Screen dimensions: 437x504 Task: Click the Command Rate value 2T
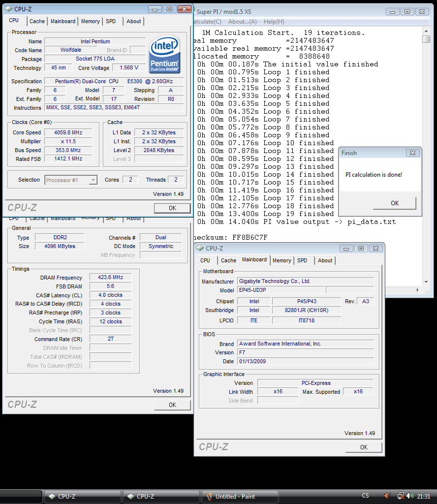111,339
